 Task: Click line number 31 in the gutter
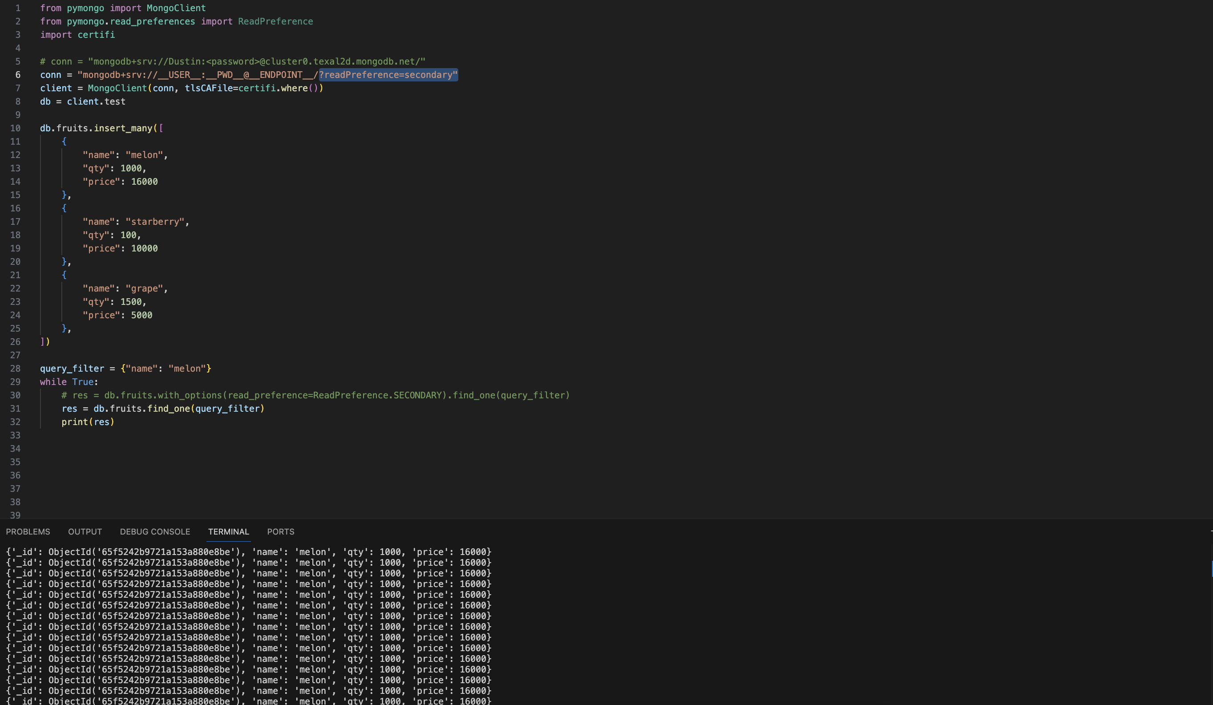[x=16, y=409]
